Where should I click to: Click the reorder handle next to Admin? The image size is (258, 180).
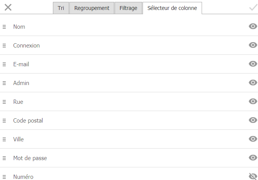pos(4,83)
